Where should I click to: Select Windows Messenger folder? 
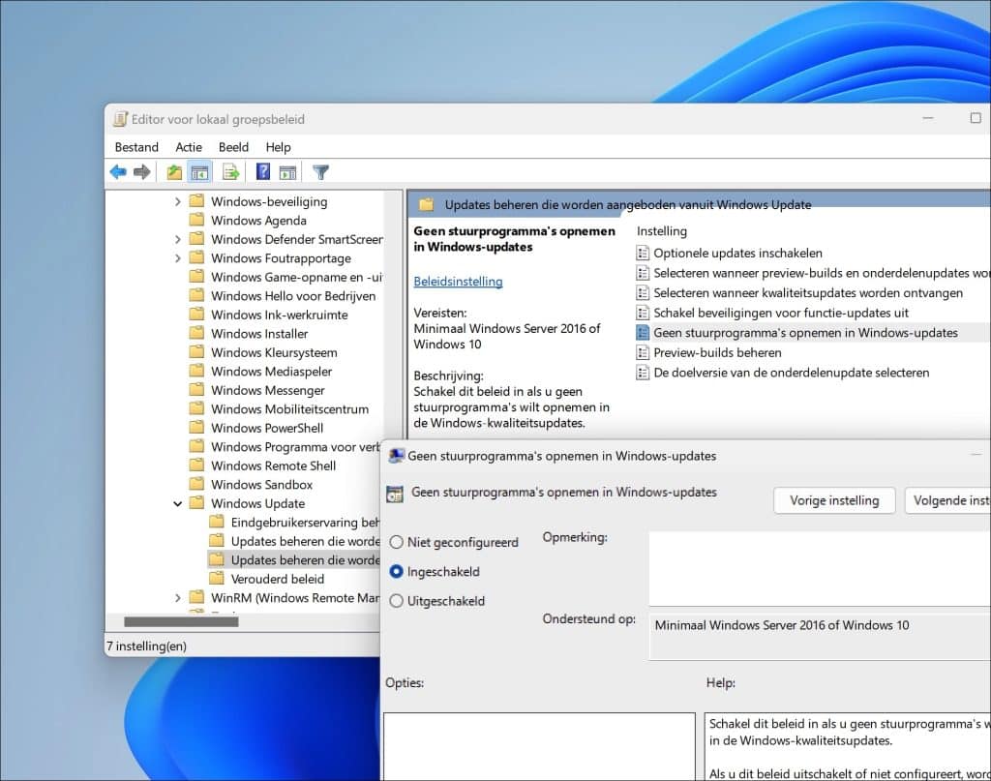coord(268,391)
